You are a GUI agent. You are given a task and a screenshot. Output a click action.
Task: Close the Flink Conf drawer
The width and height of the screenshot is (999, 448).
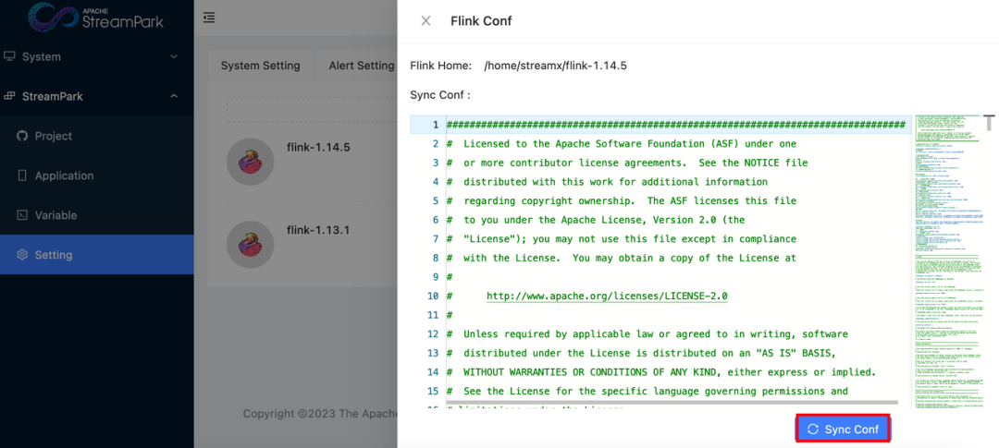point(425,20)
